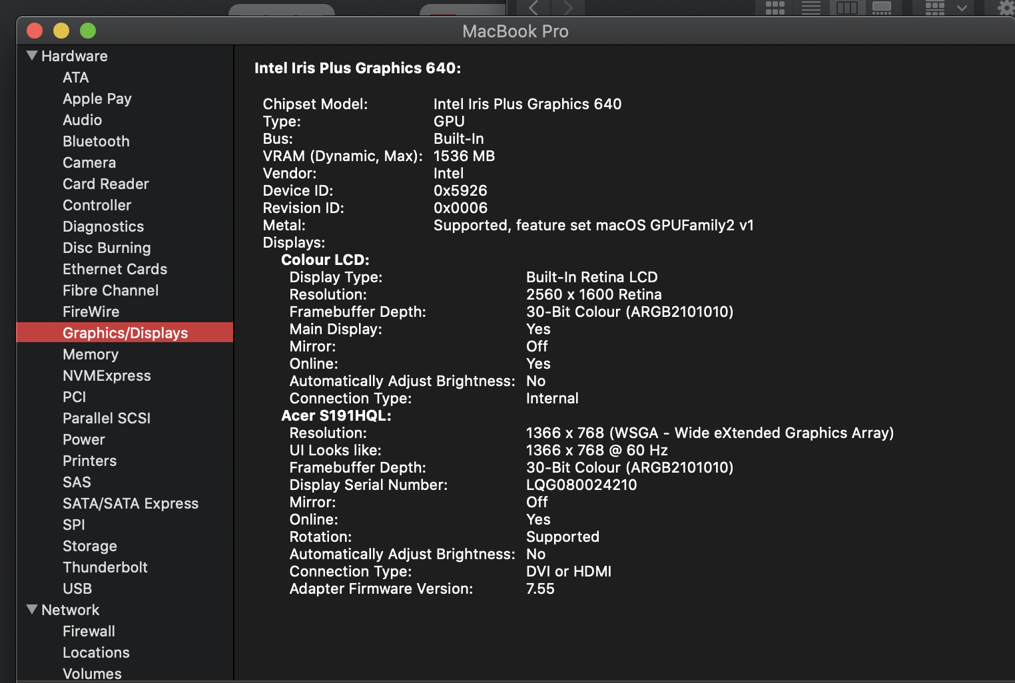
Task: Click the bold 'Intel Iris Plus Graphics 640:' heading
Action: (x=358, y=68)
